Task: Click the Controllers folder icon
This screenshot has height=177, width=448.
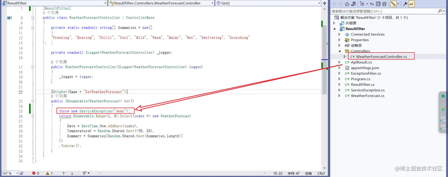Action: pyautogui.click(x=347, y=51)
